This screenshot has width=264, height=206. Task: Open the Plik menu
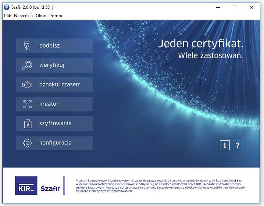[x=8, y=16]
